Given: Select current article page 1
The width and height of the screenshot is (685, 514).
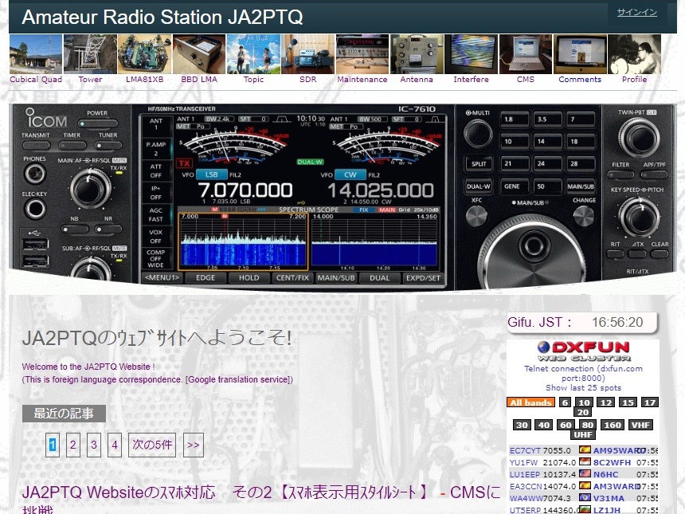Looking at the screenshot, I should tap(53, 445).
